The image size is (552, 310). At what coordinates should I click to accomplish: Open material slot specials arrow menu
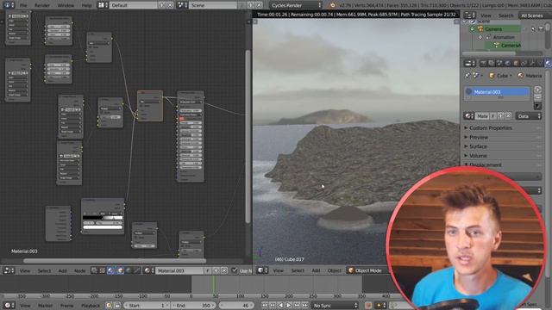pyautogui.click(x=537, y=105)
